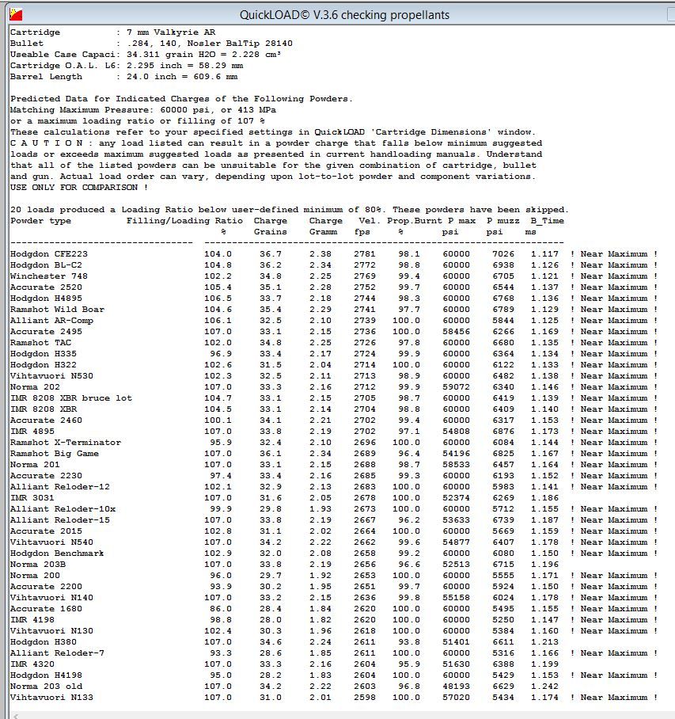Viewport: 675px width, 719px height.
Task: Click the QuickLOAD V.3.6 window title text
Action: pyautogui.click(x=344, y=14)
